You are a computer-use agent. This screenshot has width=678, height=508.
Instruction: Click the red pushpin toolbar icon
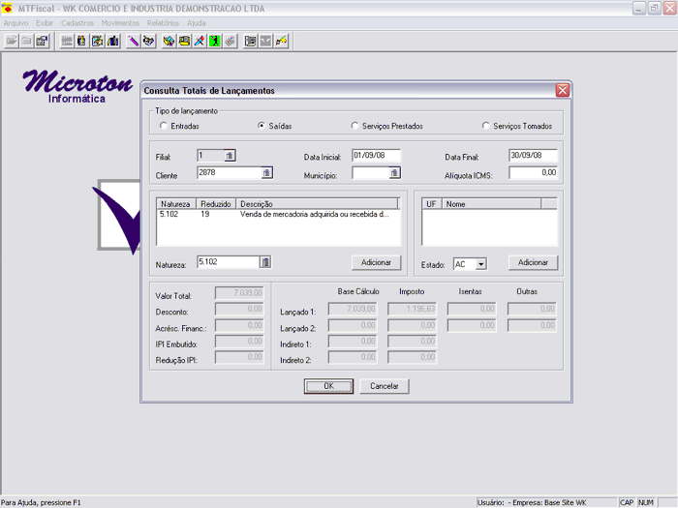click(199, 41)
